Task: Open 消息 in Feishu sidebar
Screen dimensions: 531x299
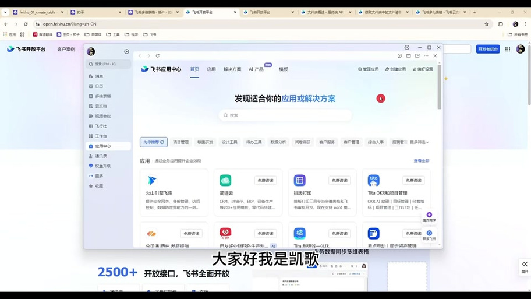Action: [x=108, y=76]
